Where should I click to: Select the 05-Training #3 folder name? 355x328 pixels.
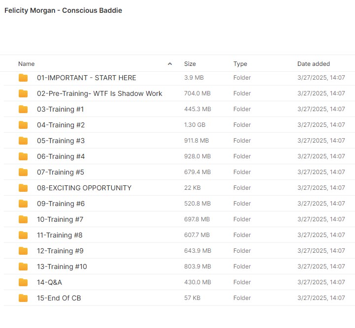(x=61, y=141)
